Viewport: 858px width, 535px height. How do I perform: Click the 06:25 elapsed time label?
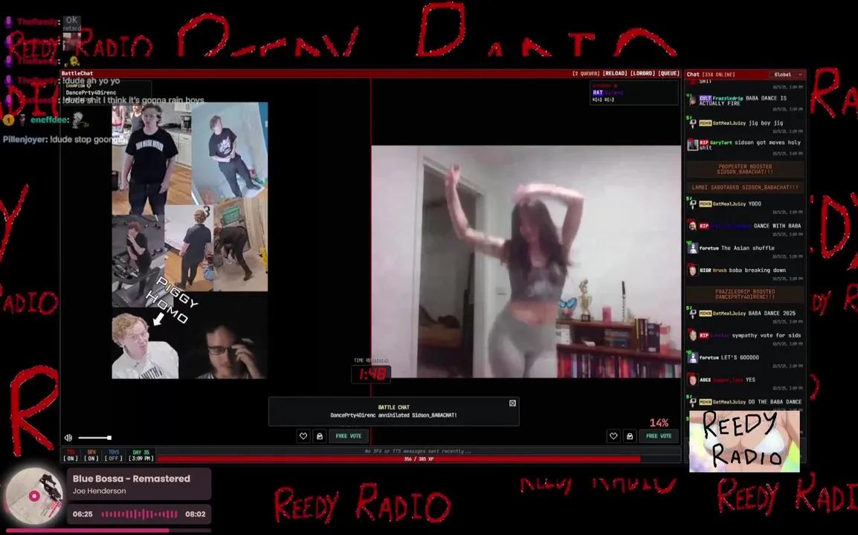pos(83,514)
